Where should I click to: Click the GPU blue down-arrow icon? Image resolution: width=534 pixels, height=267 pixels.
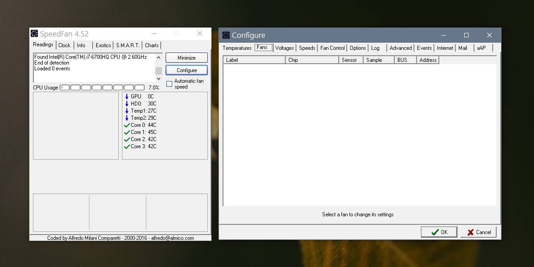click(127, 97)
